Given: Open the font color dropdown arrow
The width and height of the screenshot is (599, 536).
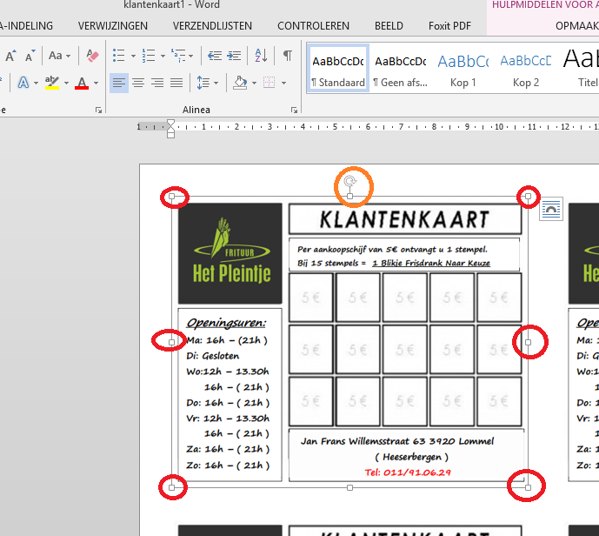Looking at the screenshot, I should point(97,83).
